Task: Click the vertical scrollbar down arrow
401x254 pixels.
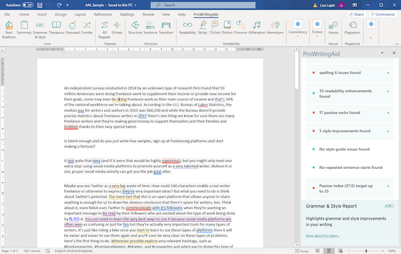Action: (296, 245)
